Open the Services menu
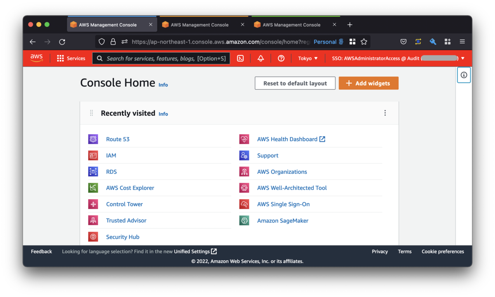Image resolution: width=495 pixels, height=297 pixels. pyautogui.click(x=71, y=58)
